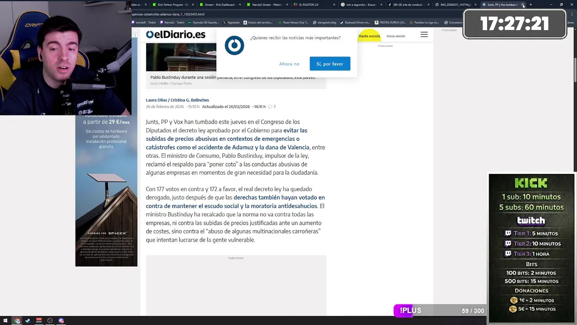Viewport: 577px width, 325px height.
Task: Open the Hyundai i30 Gasolina bookmark
Action: [203, 22]
